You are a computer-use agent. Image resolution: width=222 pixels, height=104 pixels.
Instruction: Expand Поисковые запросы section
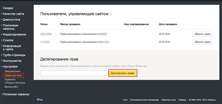11,27
